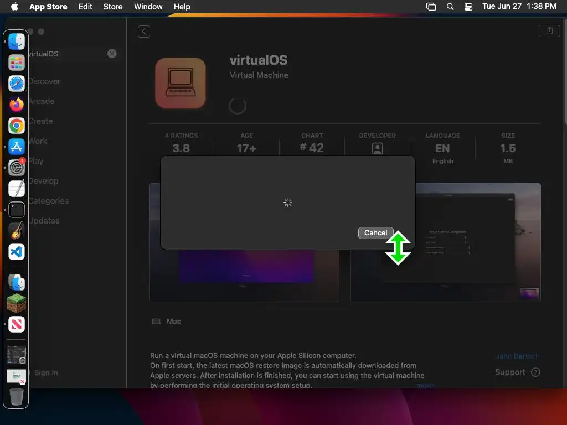Go to Discover in the sidebar

pos(44,81)
